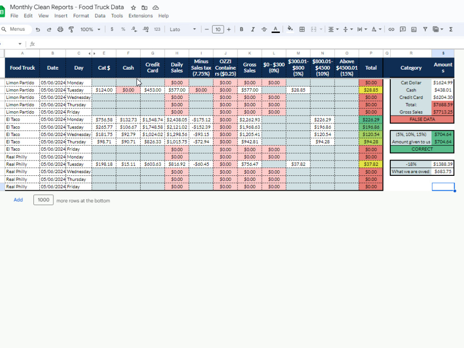Image resolution: width=464 pixels, height=348 pixels.
Task: Click the $226.29 Total cell
Action: pyautogui.click(x=371, y=120)
